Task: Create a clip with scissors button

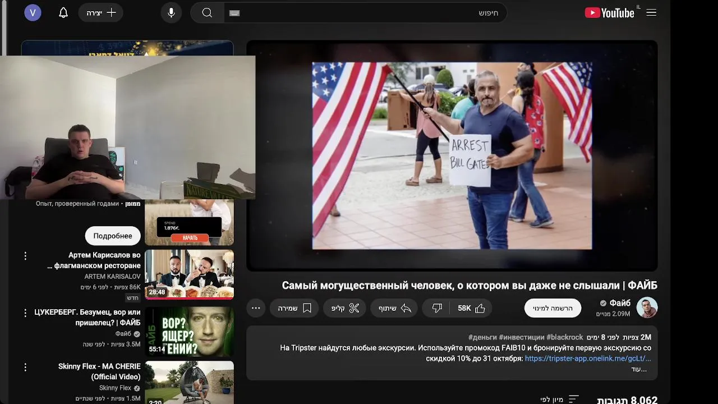Action: pyautogui.click(x=345, y=308)
